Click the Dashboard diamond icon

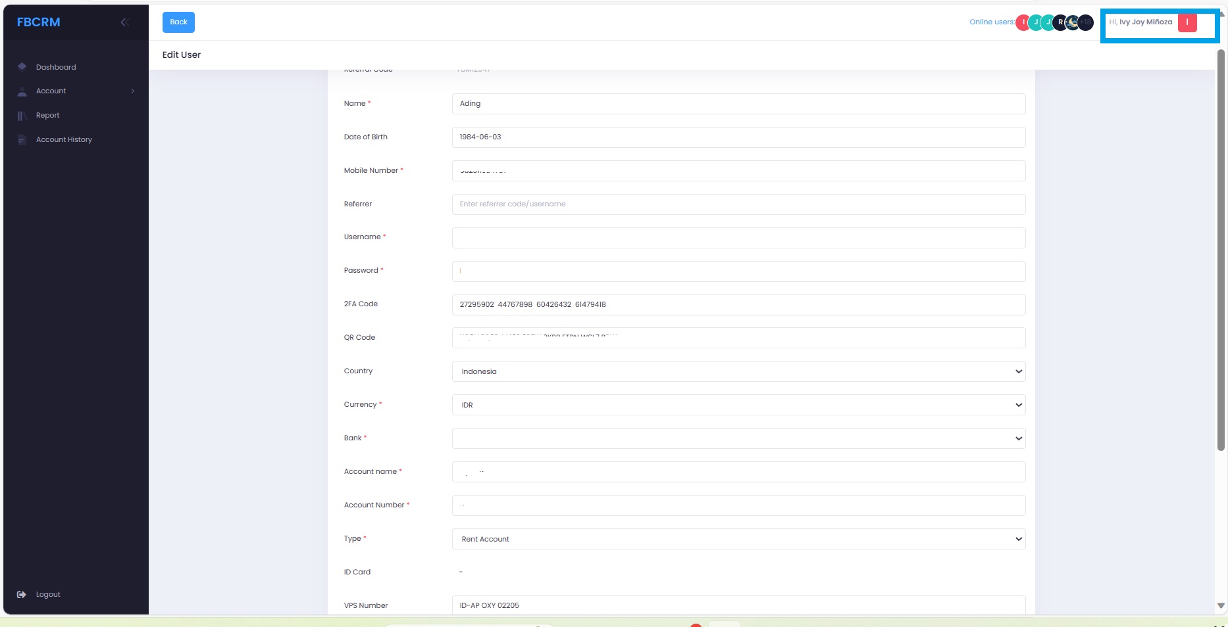click(22, 66)
